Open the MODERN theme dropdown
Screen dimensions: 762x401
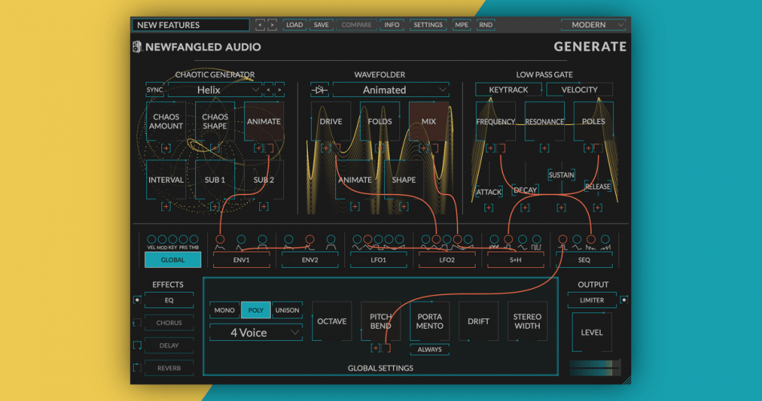594,25
